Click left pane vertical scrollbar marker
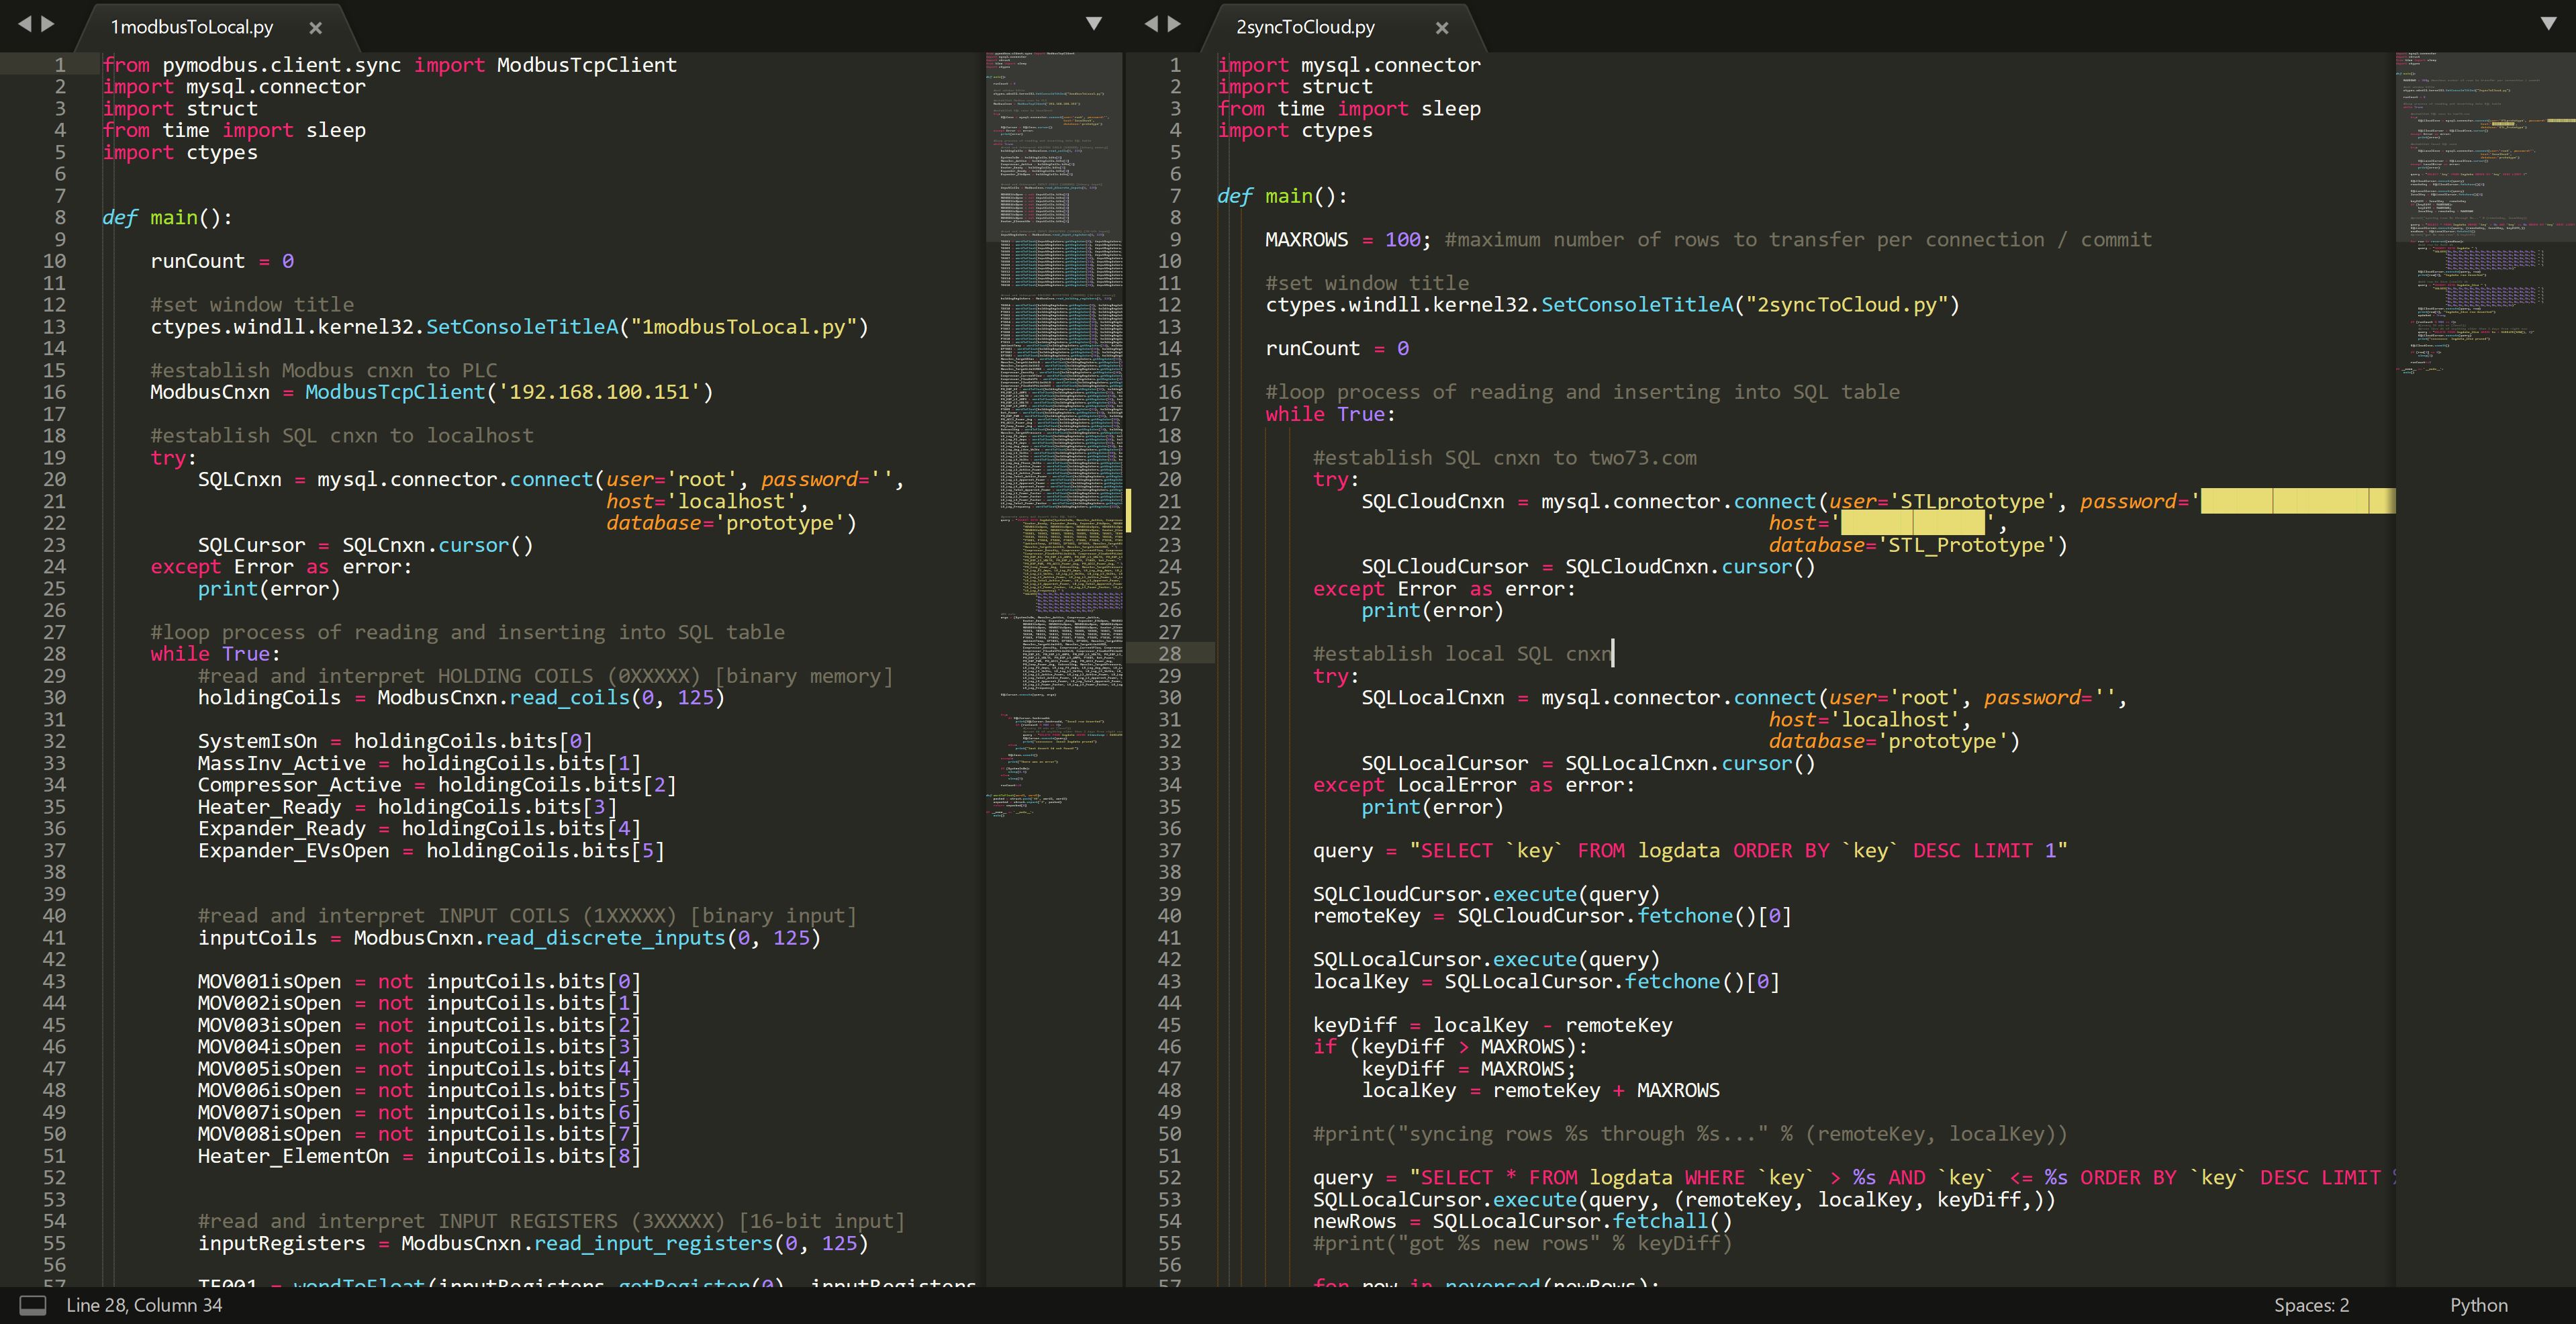 [x=1128, y=510]
